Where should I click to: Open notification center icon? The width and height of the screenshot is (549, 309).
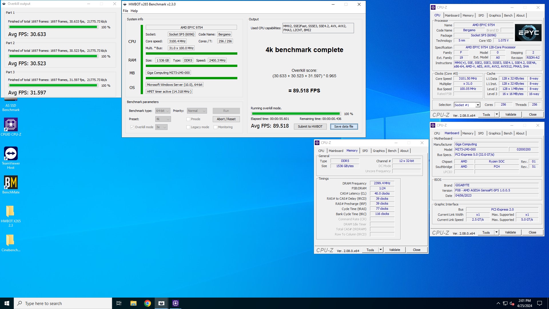540,303
